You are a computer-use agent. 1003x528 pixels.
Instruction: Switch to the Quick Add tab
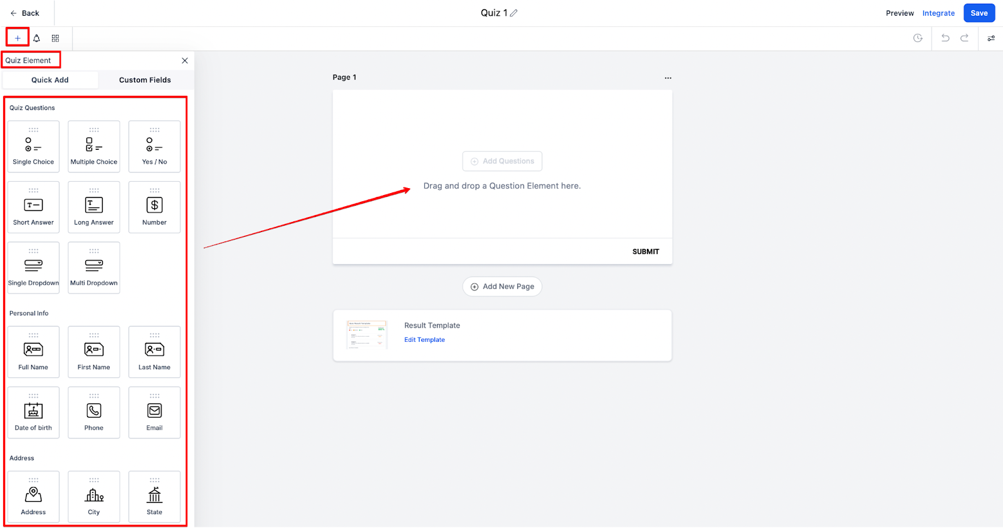point(50,80)
